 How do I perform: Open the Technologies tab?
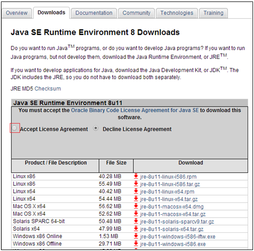point(177,13)
